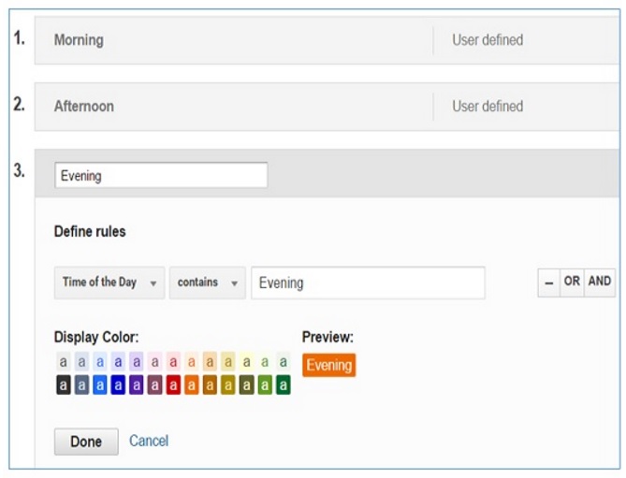Pick the solid purple display color
626x478 pixels.
[137, 384]
